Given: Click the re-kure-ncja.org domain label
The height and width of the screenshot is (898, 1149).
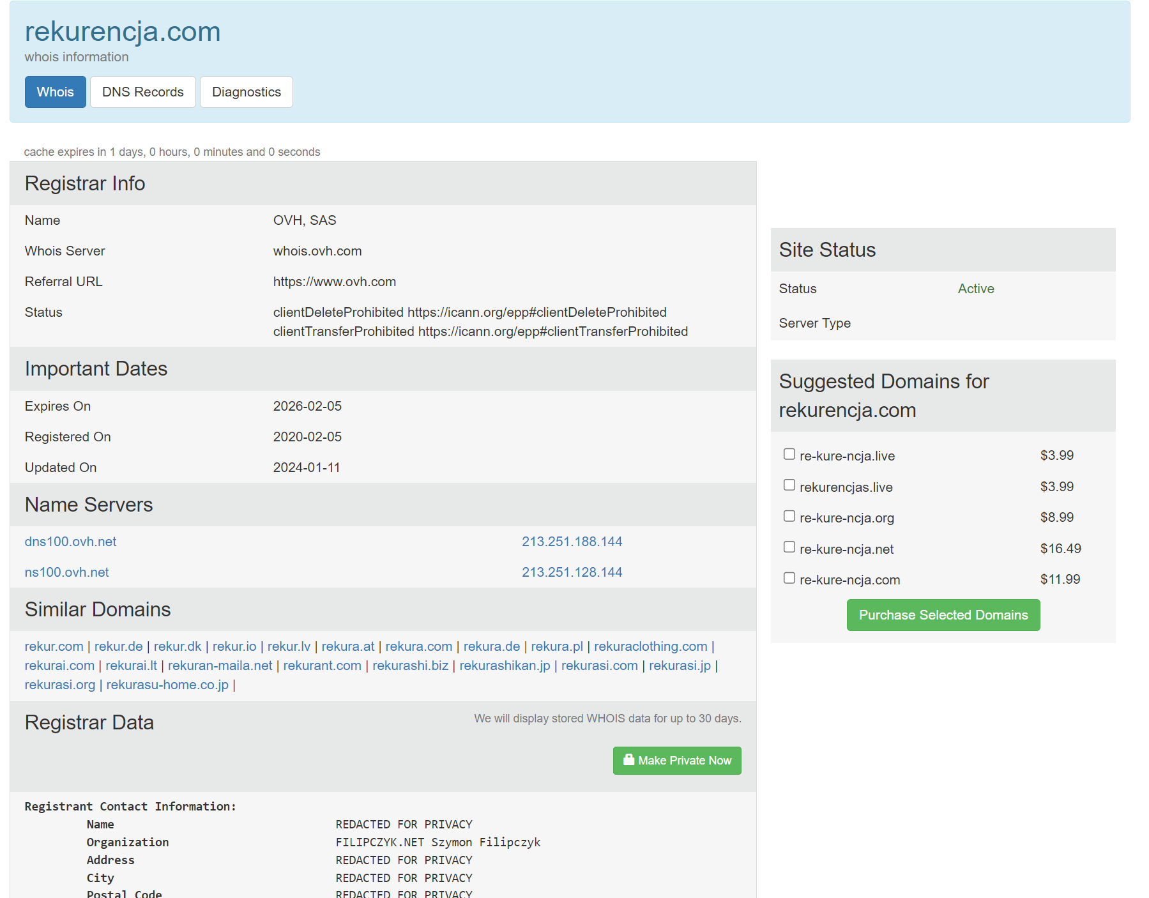Looking at the screenshot, I should 847,518.
